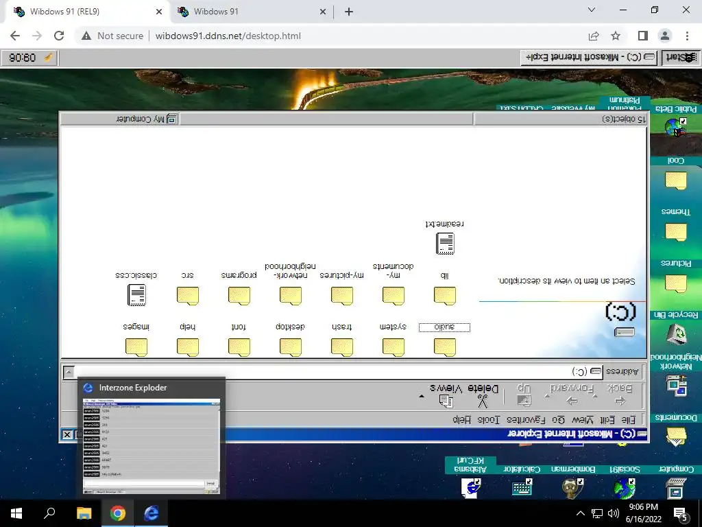Click the Wibdows 91 Start button
Image resolution: width=702 pixels, height=527 pixels.
pos(681,58)
